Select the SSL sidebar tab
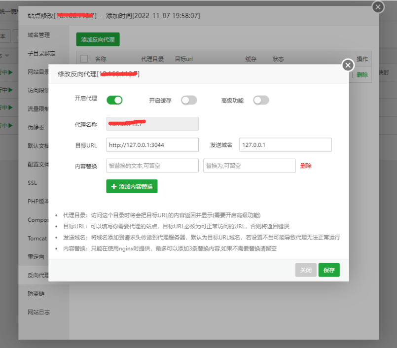The height and width of the screenshot is (348, 397). 33,183
